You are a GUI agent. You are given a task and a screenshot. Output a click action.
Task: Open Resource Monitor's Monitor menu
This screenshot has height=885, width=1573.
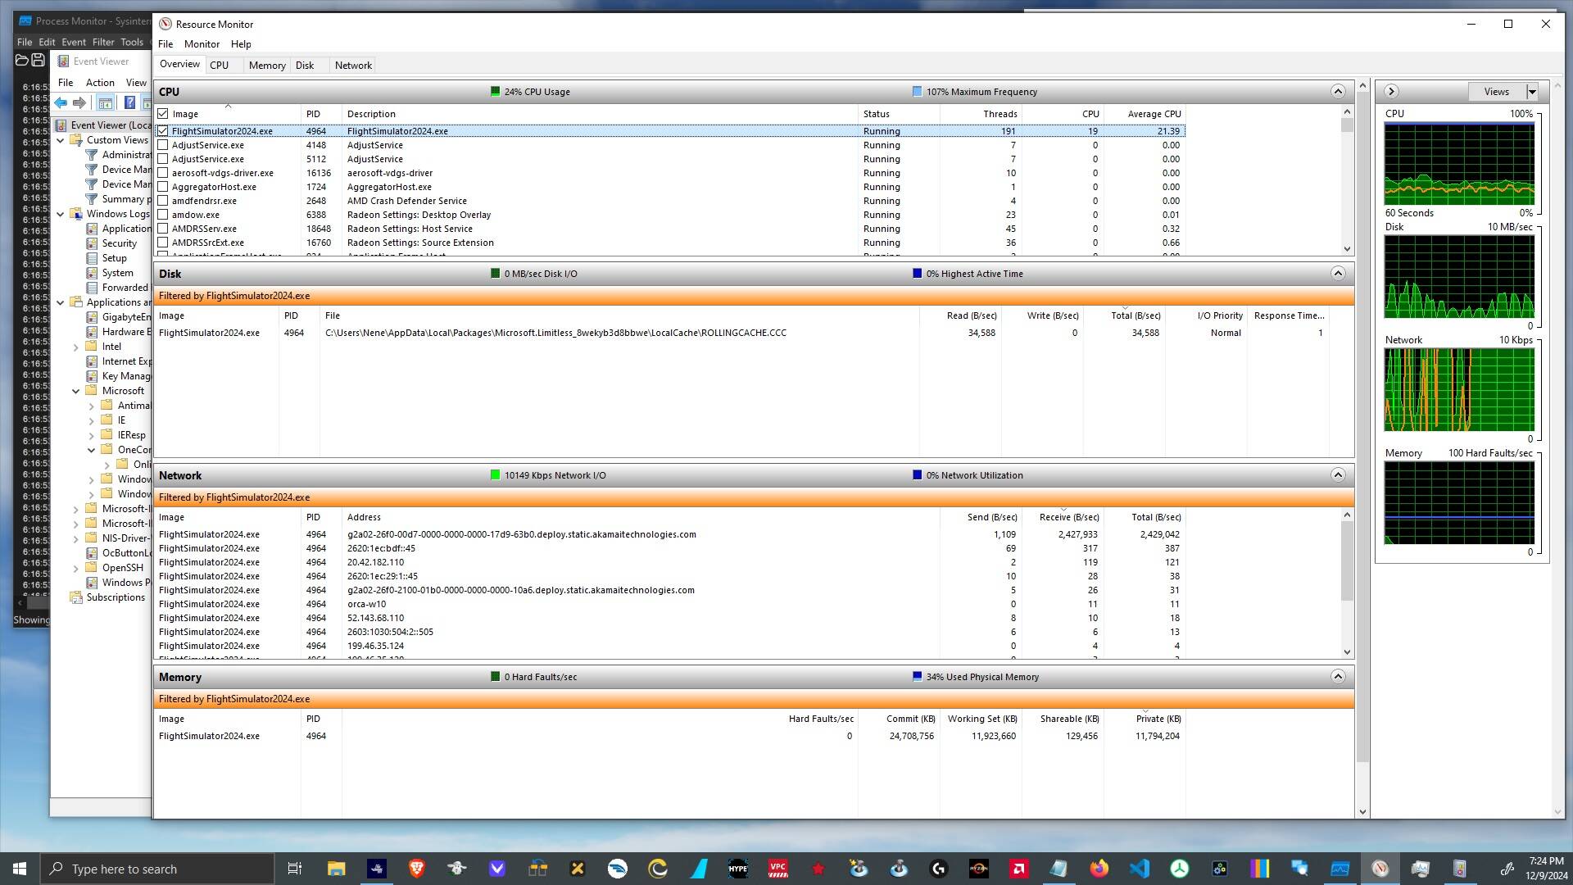coord(202,44)
